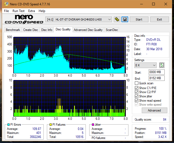Click PI Errors total 3582246
Screen dimensions: 174x143
35,137
